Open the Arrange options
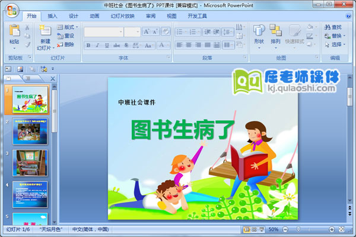The width and height of the screenshot is (356, 237). [275, 36]
